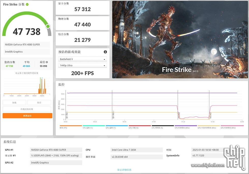Click the average score 49 865
249x174 pixels.
[26, 66]
